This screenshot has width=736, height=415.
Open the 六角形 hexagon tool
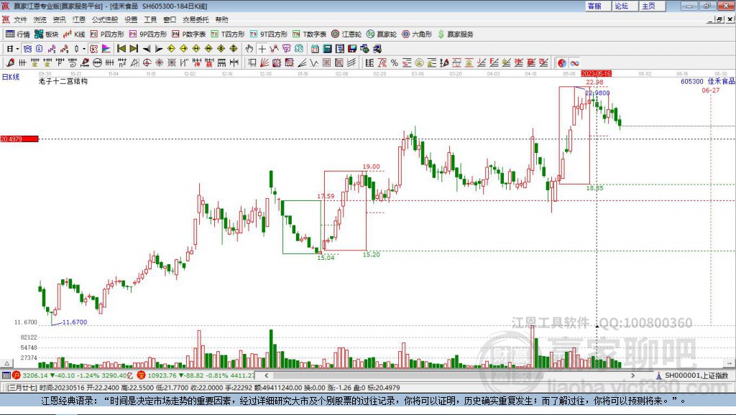417,34
